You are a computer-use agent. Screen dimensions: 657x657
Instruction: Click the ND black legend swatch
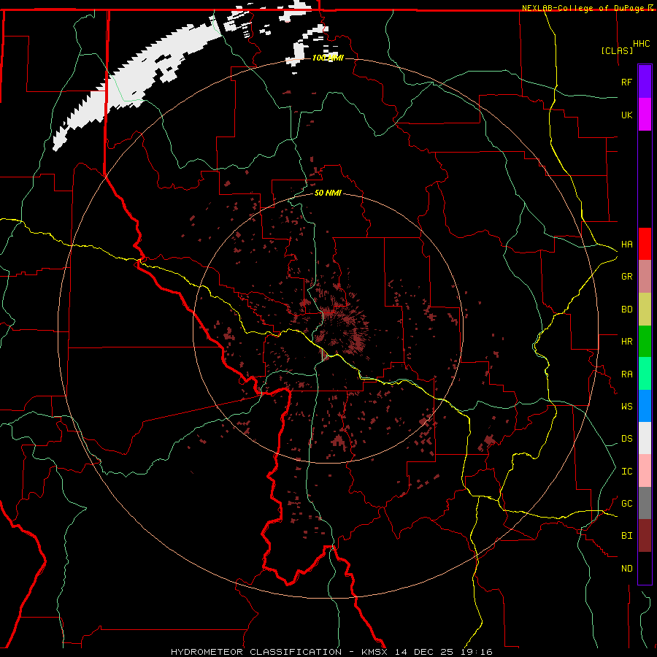tap(645, 568)
